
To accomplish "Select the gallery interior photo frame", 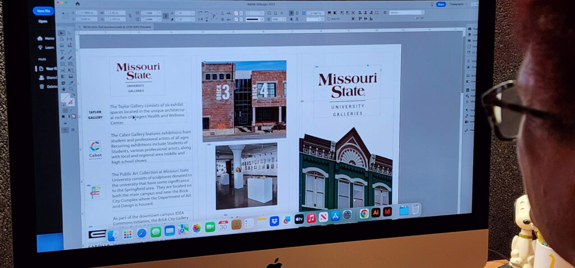I will click(x=247, y=175).
